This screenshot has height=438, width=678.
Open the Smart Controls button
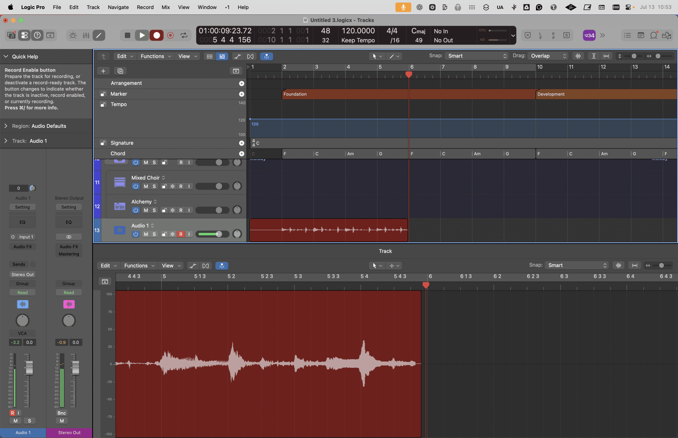73,35
